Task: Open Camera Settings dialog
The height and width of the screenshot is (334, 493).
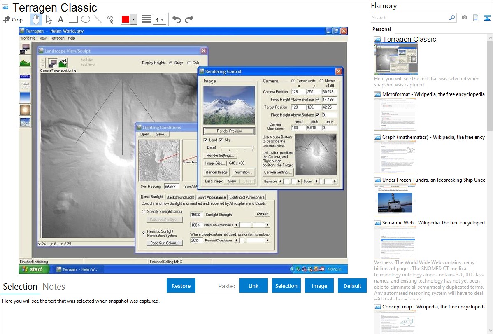Action: [x=277, y=172]
